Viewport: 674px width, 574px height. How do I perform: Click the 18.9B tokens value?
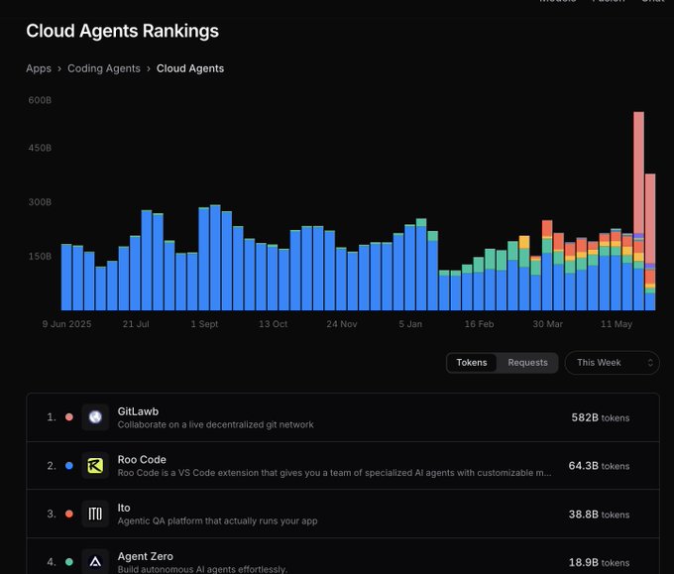(x=599, y=562)
